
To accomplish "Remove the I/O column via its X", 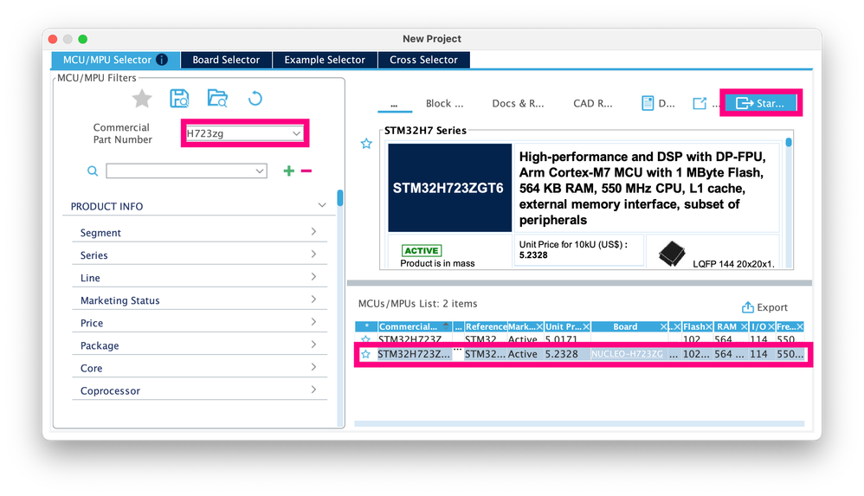I will click(771, 327).
